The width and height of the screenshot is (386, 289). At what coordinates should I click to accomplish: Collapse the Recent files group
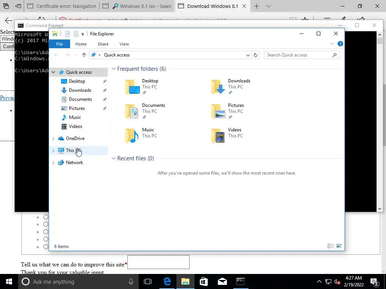click(113, 158)
